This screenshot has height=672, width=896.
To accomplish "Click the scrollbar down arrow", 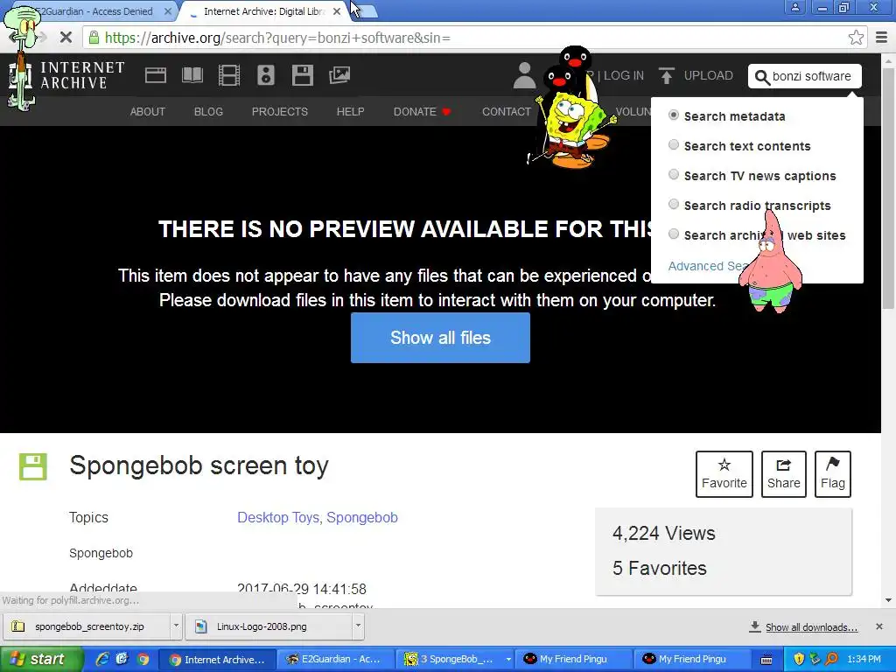I will click(889, 600).
